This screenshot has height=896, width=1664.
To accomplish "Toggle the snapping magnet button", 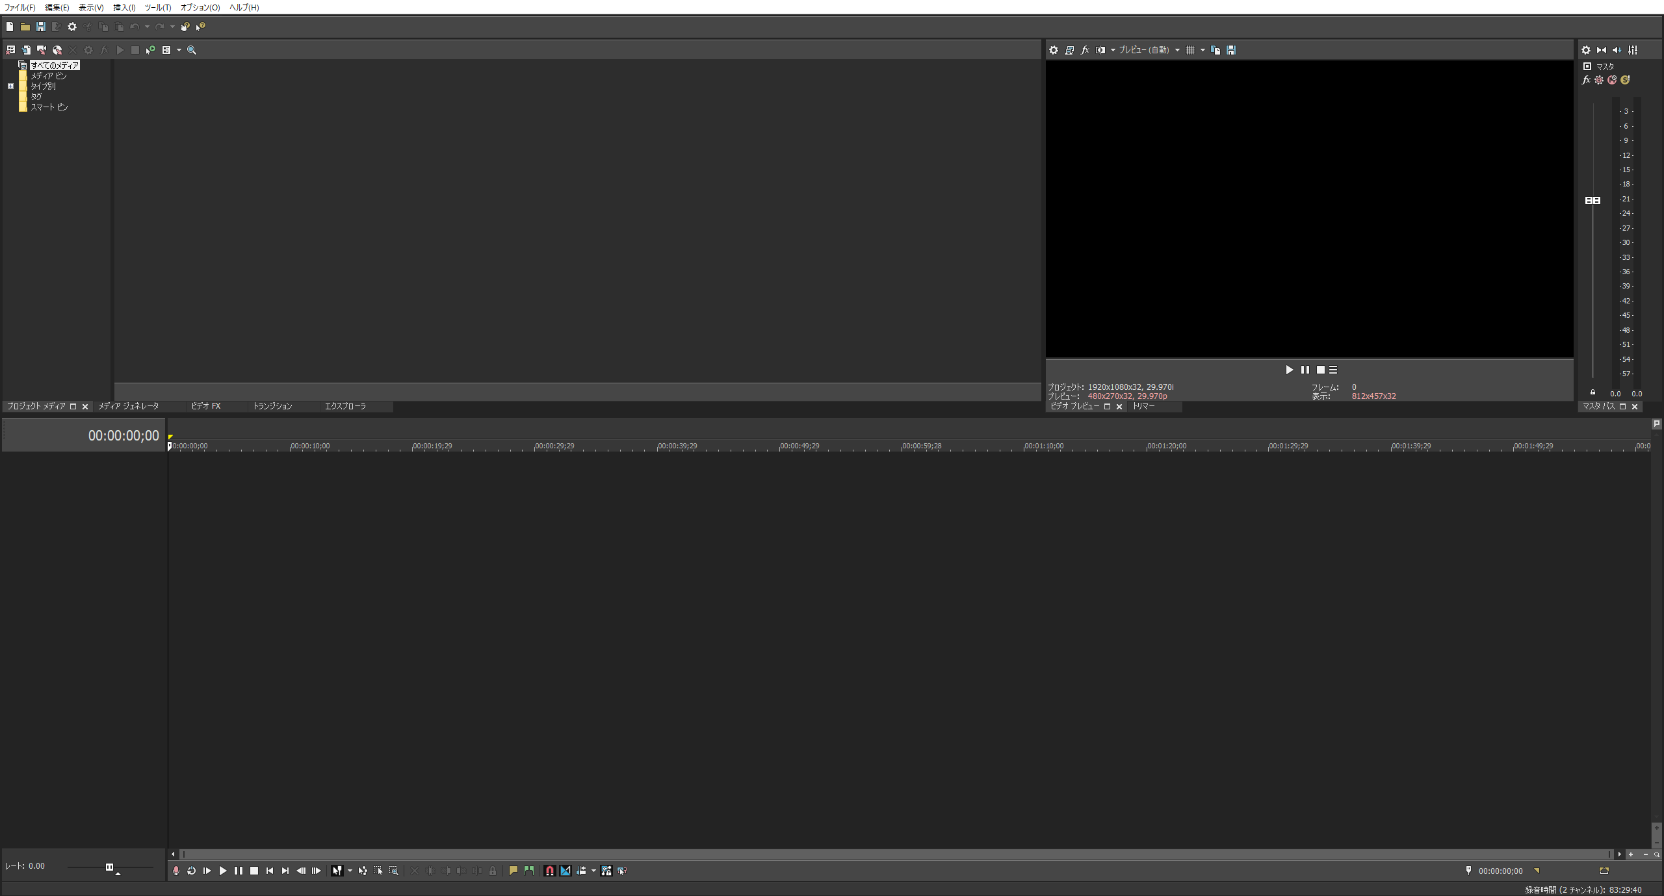I will click(x=549, y=871).
